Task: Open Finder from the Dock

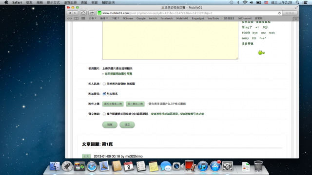Action: pyautogui.click(x=55, y=166)
